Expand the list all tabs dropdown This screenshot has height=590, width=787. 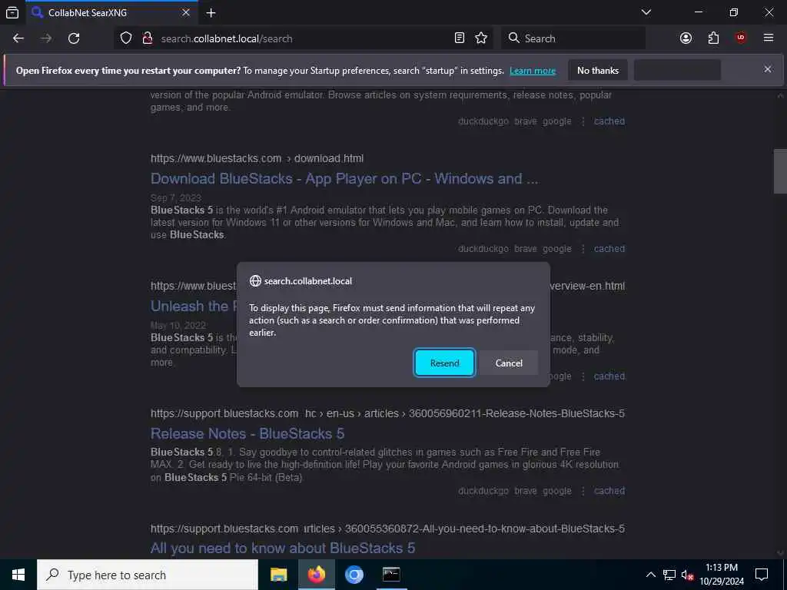[x=646, y=12]
